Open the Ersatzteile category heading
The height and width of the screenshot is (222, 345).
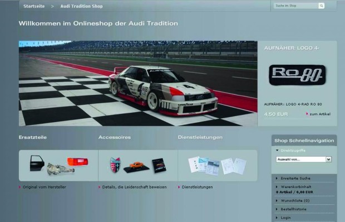(x=33, y=137)
